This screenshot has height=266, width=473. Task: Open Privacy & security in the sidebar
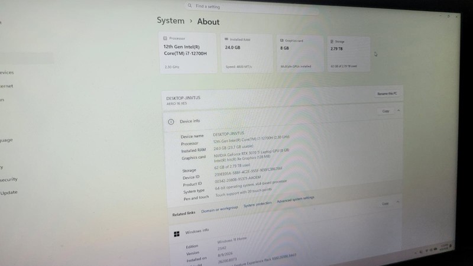tap(9, 180)
